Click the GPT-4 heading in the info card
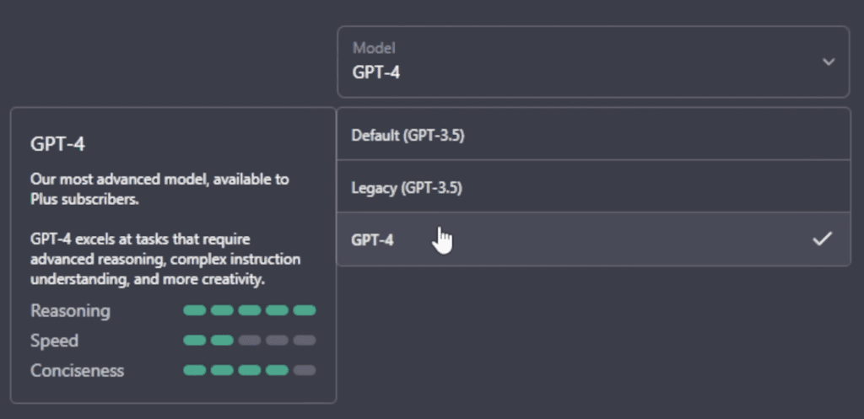Image resolution: width=864 pixels, height=419 pixels. (x=57, y=144)
